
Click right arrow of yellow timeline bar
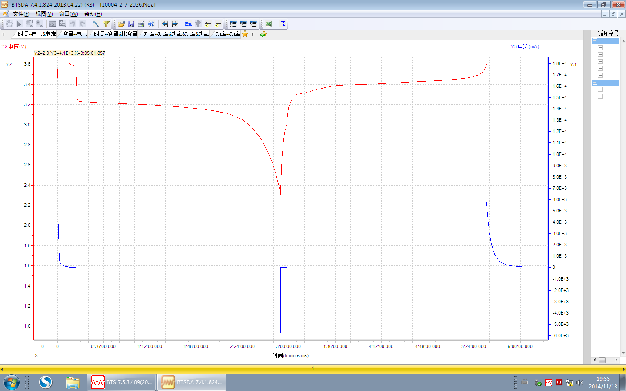(623, 369)
